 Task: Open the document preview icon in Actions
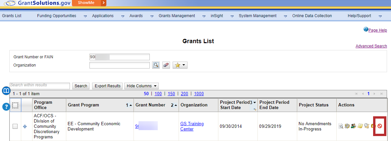341,126
